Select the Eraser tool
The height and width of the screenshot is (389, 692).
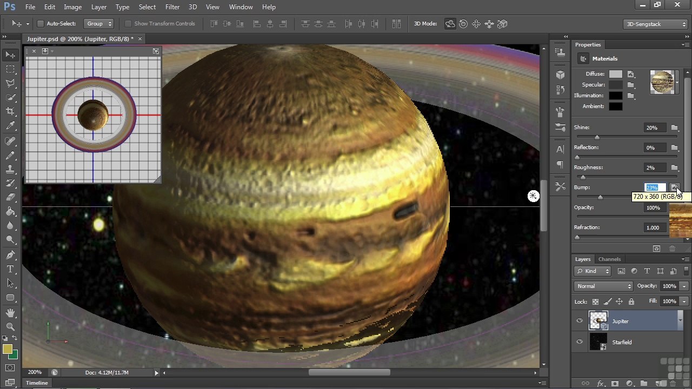click(10, 197)
